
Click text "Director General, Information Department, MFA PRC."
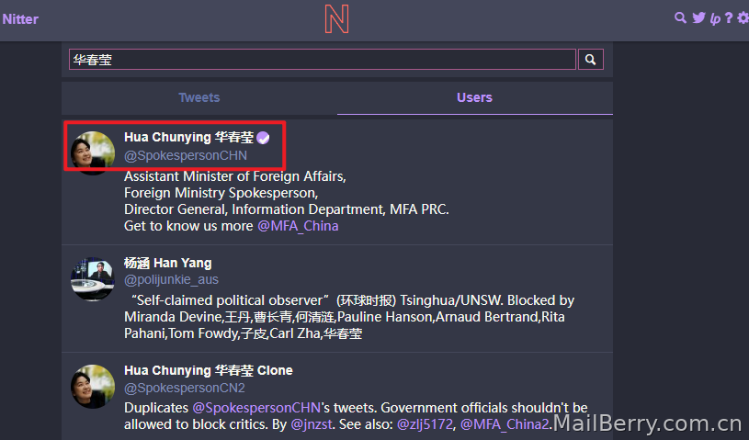click(287, 209)
